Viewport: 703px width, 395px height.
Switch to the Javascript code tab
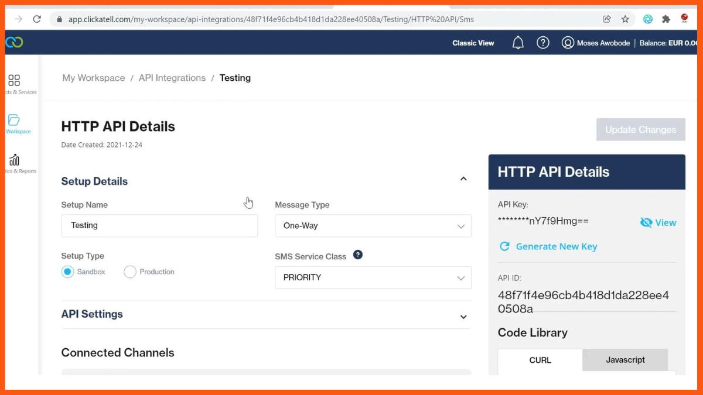click(625, 360)
